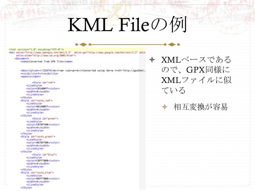Click the color value C81400FF
Viewport: 255px width, 191px height.
point(42,89)
